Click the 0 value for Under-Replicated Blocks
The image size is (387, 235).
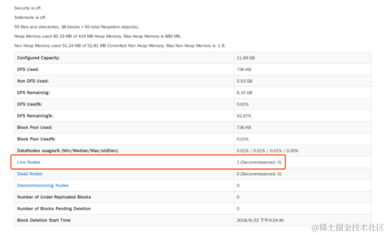pyautogui.click(x=238, y=197)
